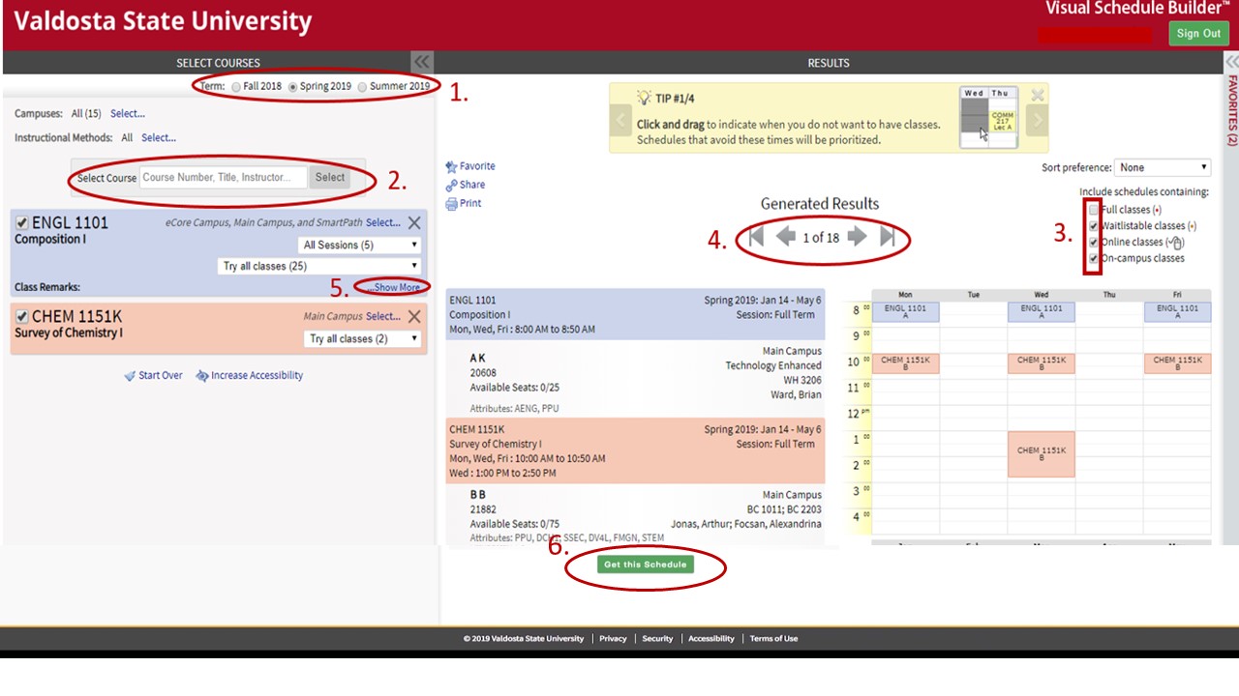1239x696 pixels.
Task: Open Try all classes (2) dropdown
Action: coord(363,339)
